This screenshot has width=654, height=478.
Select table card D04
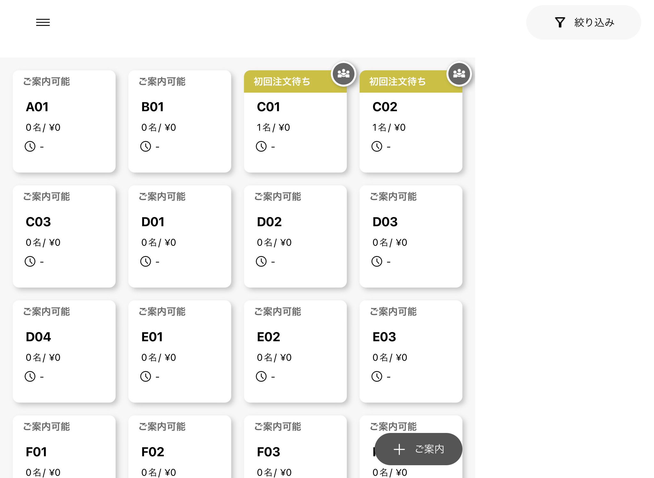pyautogui.click(x=64, y=351)
